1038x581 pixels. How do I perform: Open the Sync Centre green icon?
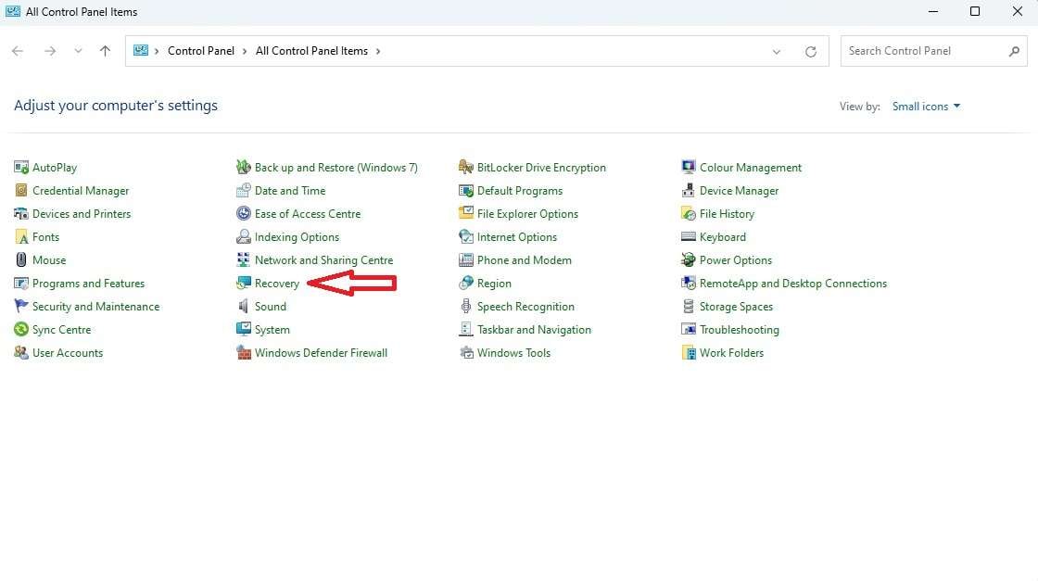click(x=21, y=330)
